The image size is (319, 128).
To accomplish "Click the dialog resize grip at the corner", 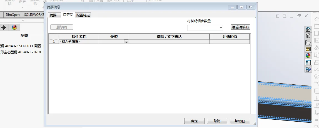I will click(x=254, y=123).
